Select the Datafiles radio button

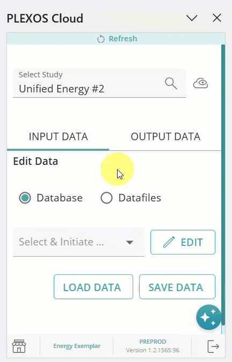click(x=106, y=198)
